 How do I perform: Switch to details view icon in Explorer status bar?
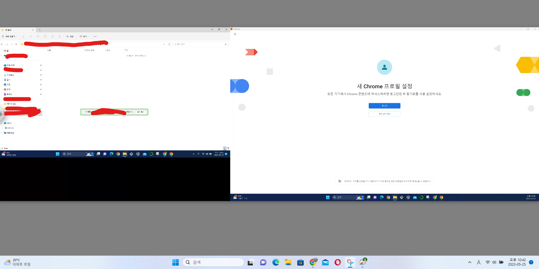pyautogui.click(x=225, y=148)
